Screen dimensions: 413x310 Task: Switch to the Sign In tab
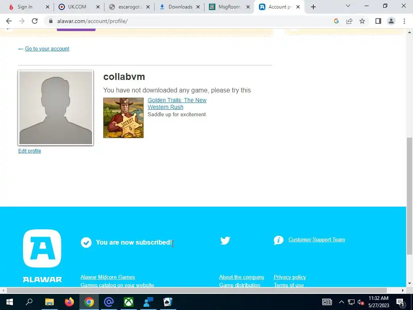point(25,7)
